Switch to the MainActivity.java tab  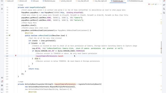click(x=49, y=1)
